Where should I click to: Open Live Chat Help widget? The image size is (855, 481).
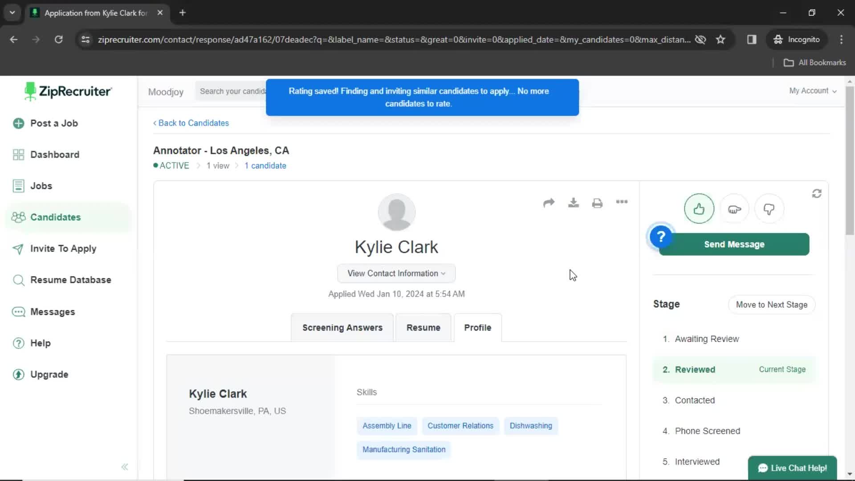pyautogui.click(x=792, y=468)
